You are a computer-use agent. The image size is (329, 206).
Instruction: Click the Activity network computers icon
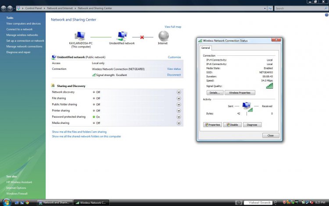tap(247, 107)
